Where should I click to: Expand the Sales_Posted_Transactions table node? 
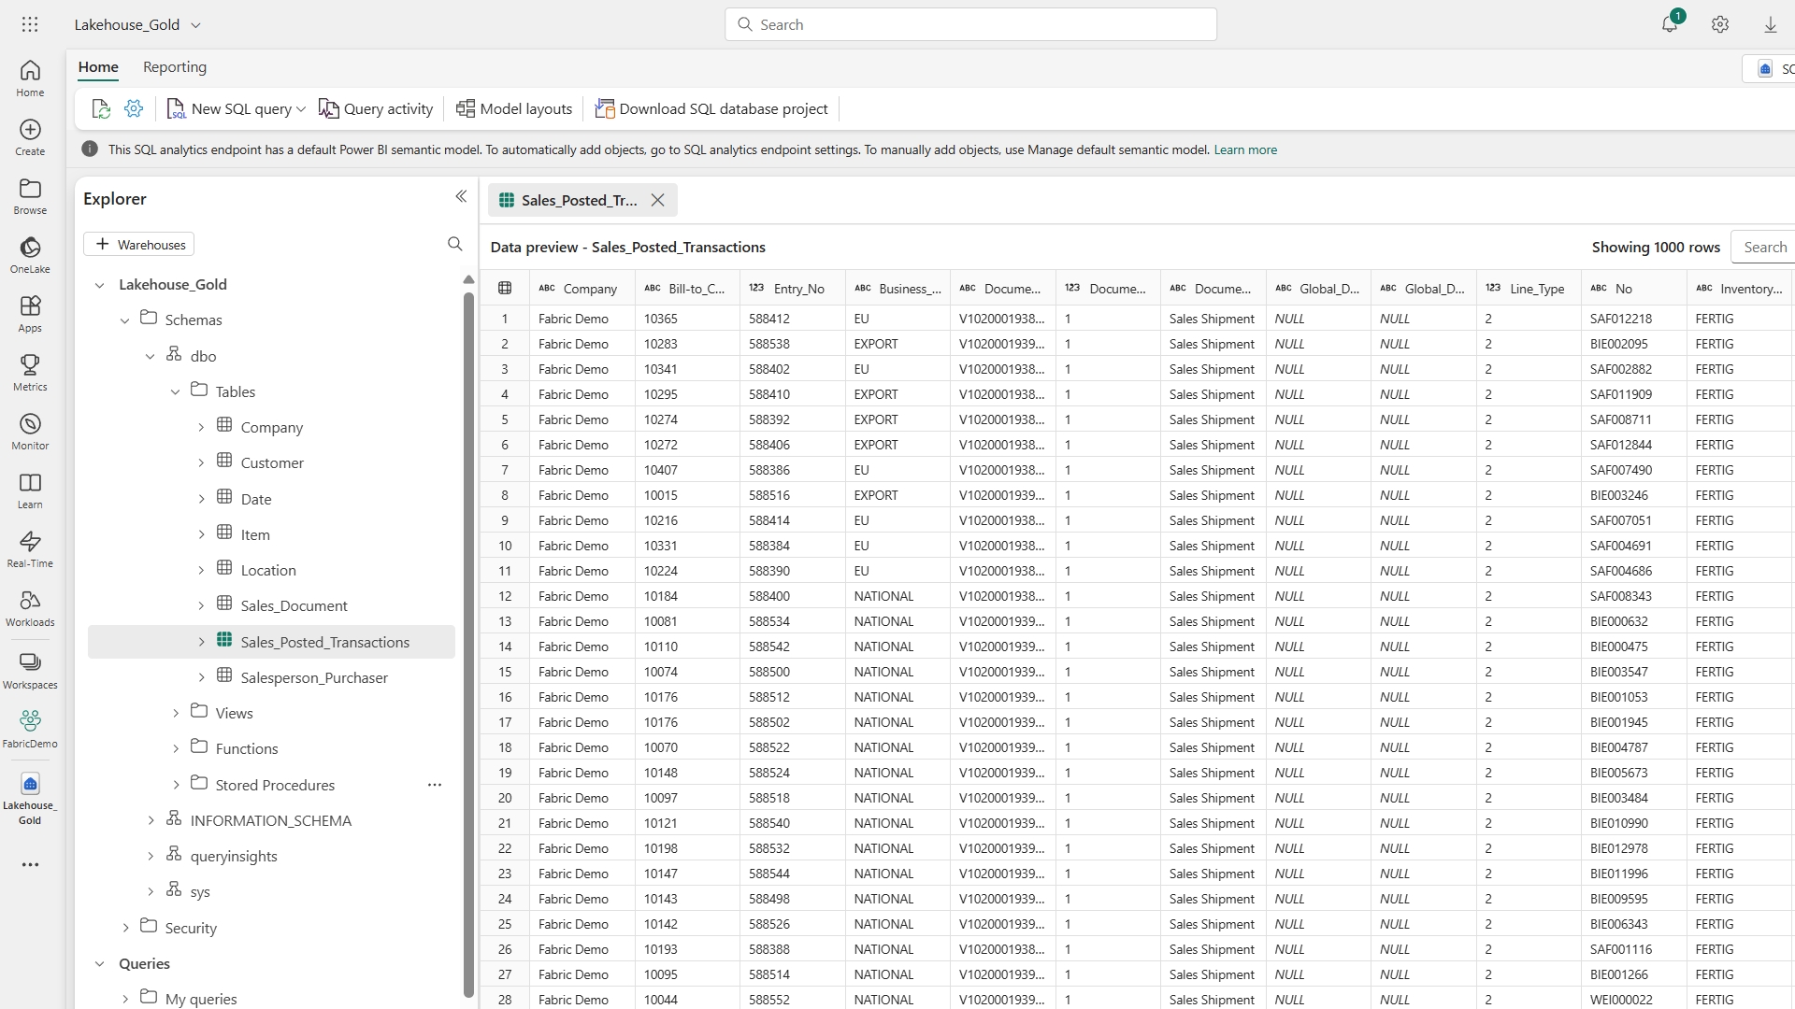(201, 642)
